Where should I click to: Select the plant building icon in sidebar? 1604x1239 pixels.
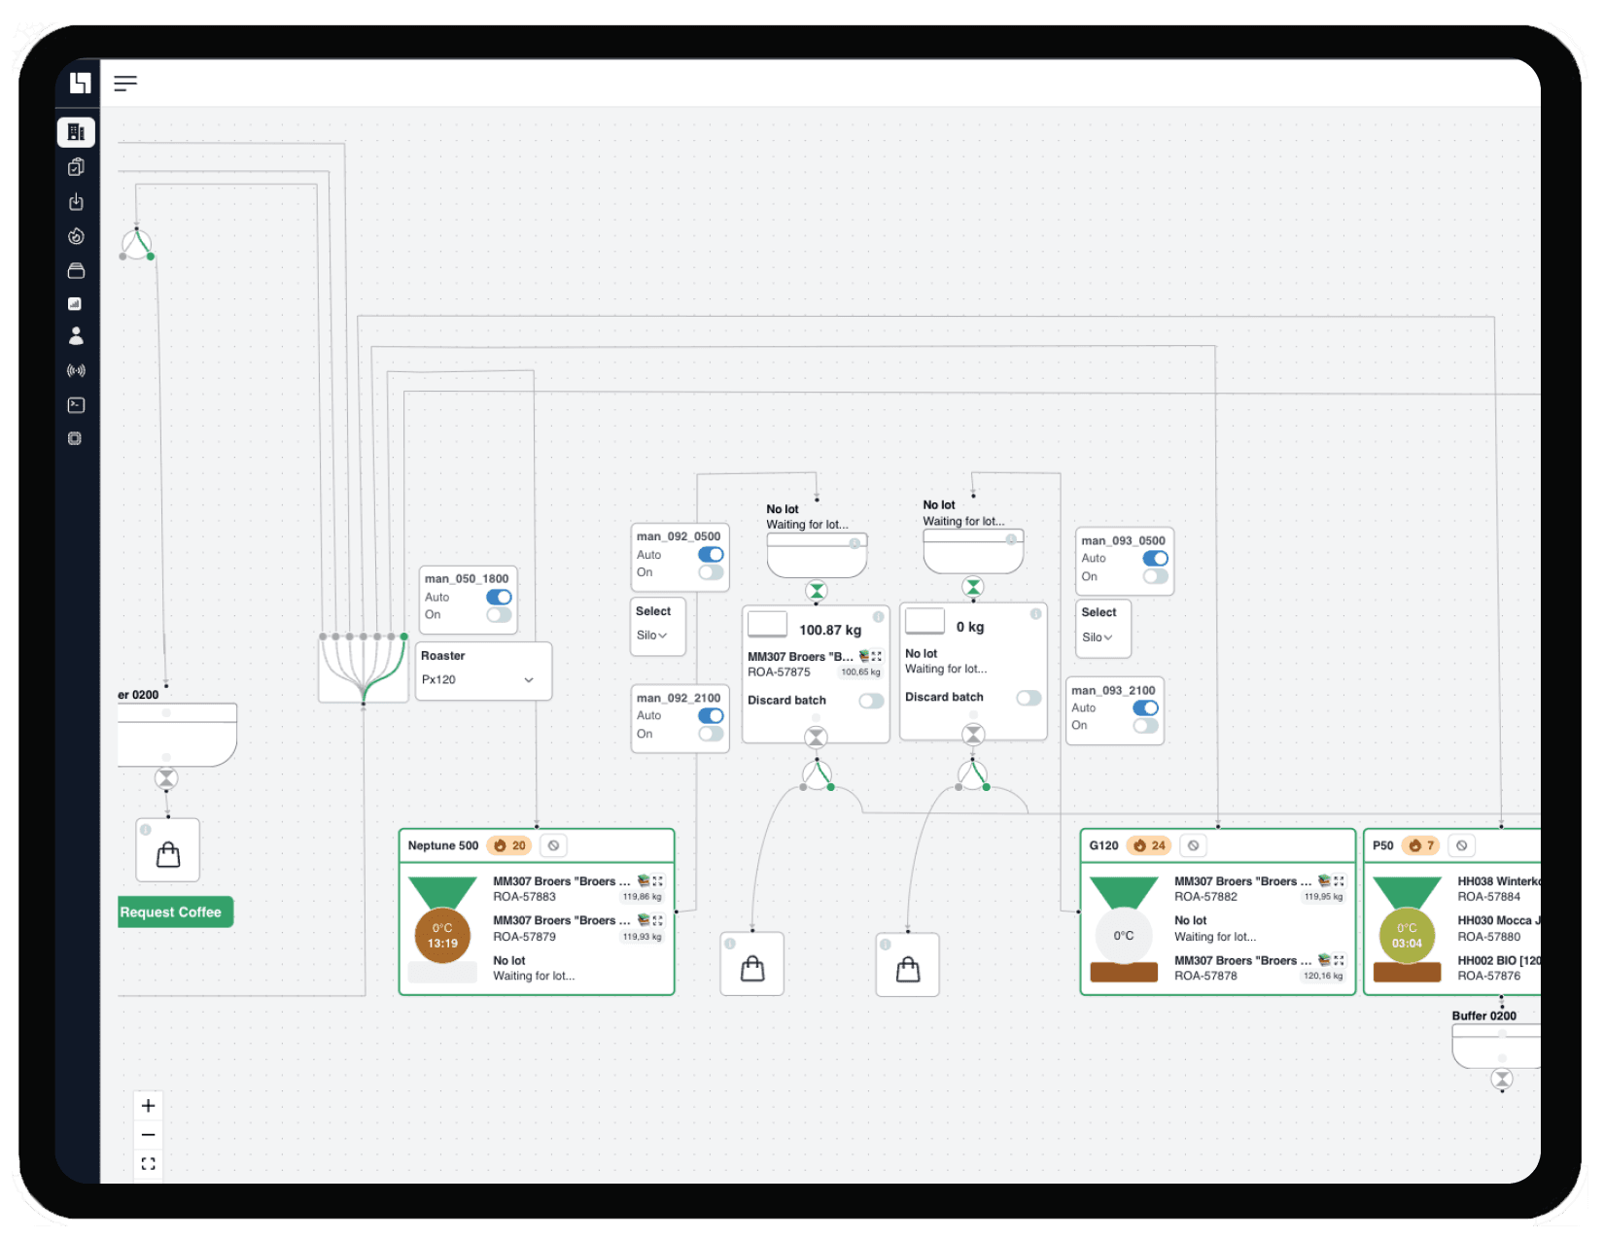(x=76, y=132)
